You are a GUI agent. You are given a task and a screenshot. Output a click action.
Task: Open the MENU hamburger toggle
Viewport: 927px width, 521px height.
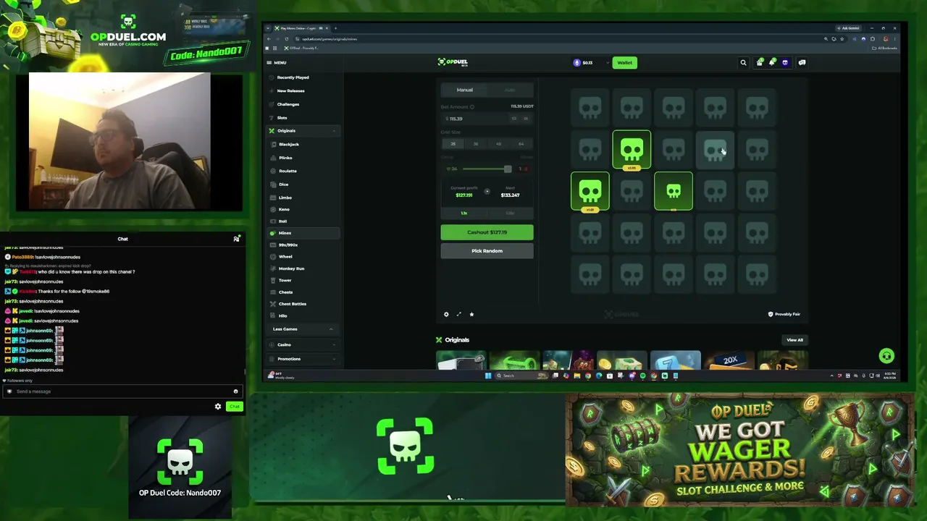point(276,63)
